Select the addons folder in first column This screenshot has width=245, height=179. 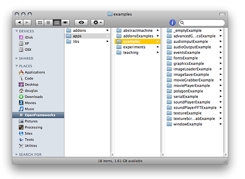(79, 31)
